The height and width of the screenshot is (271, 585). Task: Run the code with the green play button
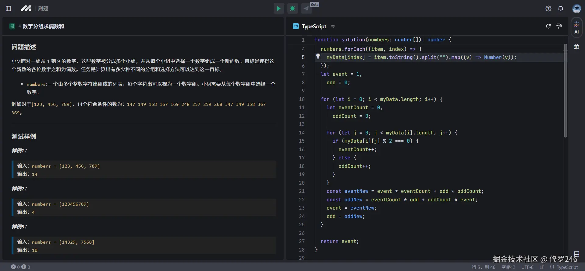tap(278, 9)
